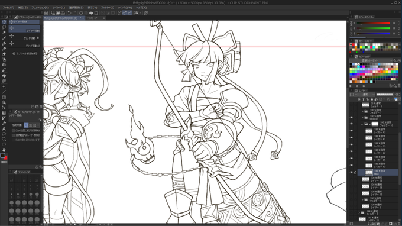Click the New document toolbar icon

pos(53,12)
